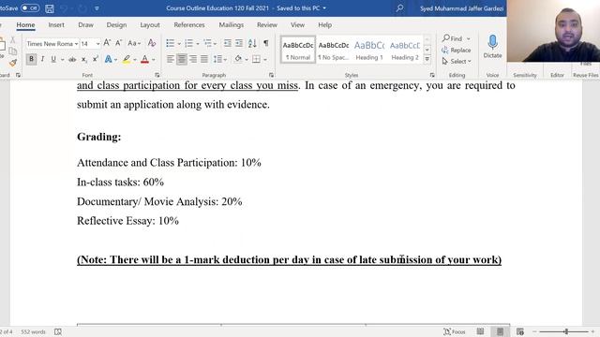The height and width of the screenshot is (337, 600).
Task: Toggle superscript formatting
Action: [x=96, y=59]
